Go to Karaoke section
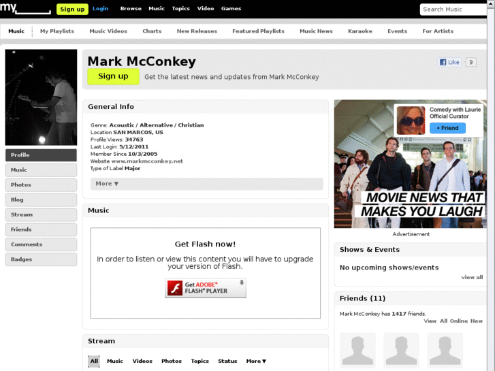This screenshot has width=495, height=371. pos(360,31)
